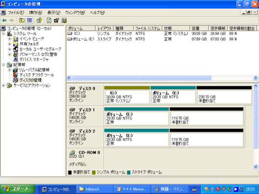
Task: Click the Back arrow toolbar icon
Action: click(4, 21)
